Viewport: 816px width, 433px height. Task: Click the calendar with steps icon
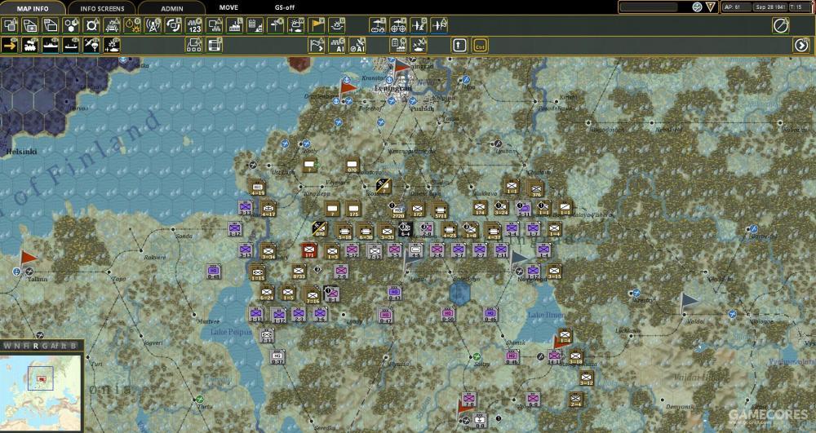[255, 25]
